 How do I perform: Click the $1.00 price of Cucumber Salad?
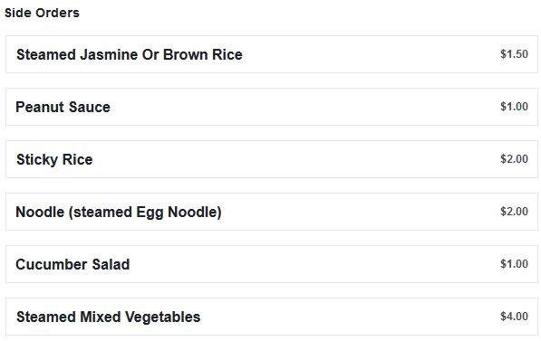pyautogui.click(x=514, y=264)
